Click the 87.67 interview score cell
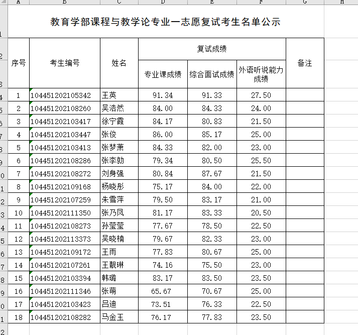 [x=212, y=174]
